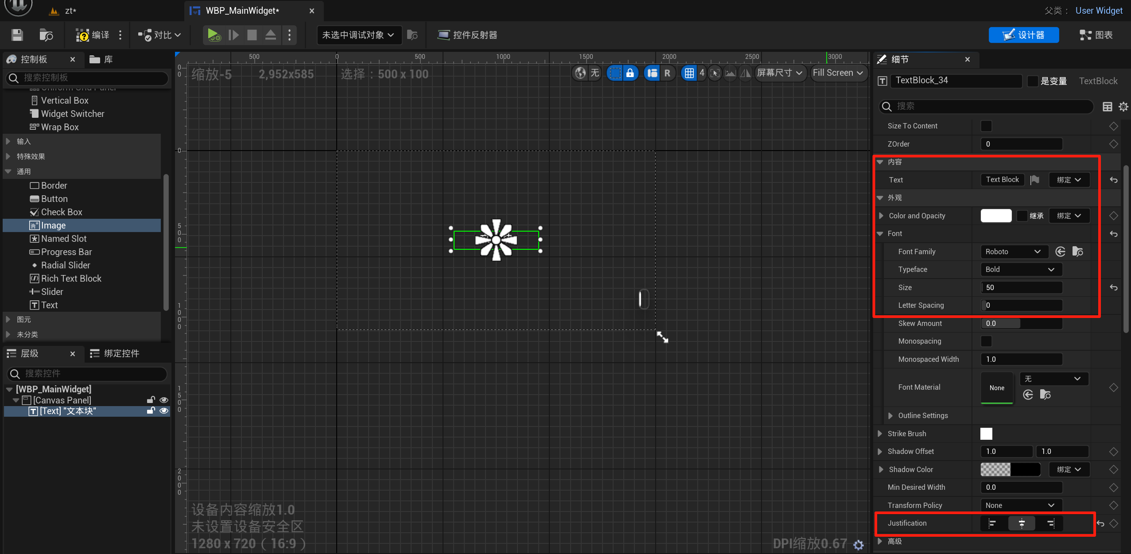1131x554 pixels.
Task: Click the Shadow Color swatch
Action: (x=1010, y=469)
